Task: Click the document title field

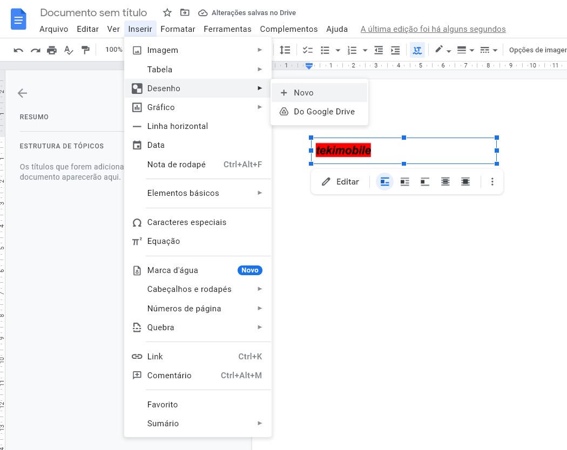Action: point(93,12)
